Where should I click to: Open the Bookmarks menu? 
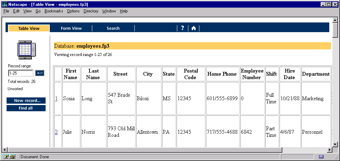click(54, 11)
